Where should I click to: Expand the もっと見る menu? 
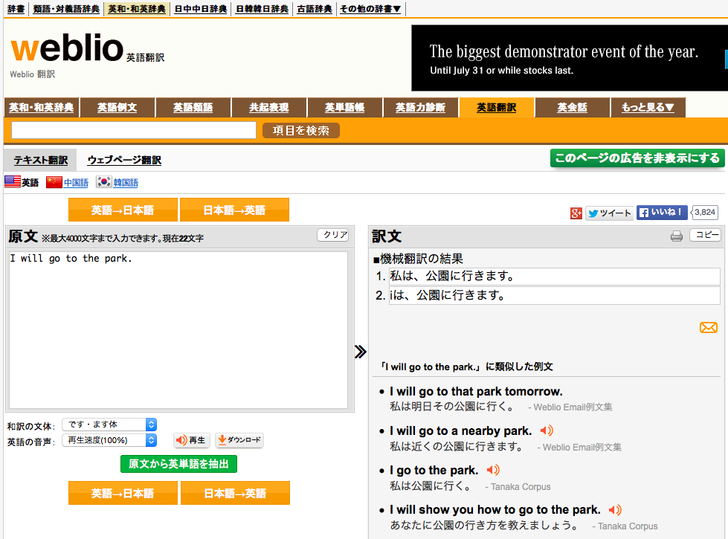tap(647, 108)
